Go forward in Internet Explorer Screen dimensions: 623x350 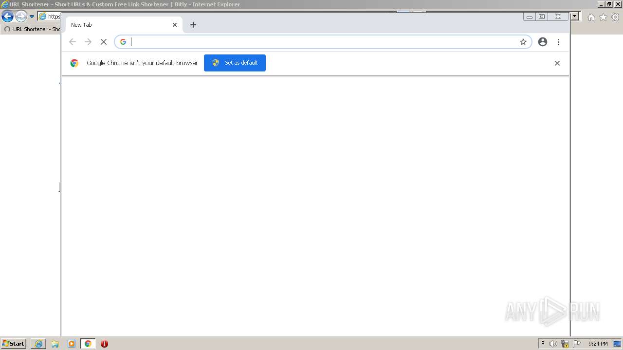tap(21, 16)
